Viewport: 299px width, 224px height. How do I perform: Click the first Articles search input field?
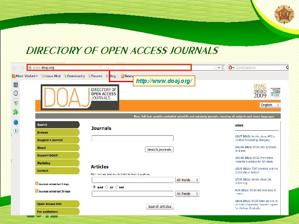click(x=133, y=180)
